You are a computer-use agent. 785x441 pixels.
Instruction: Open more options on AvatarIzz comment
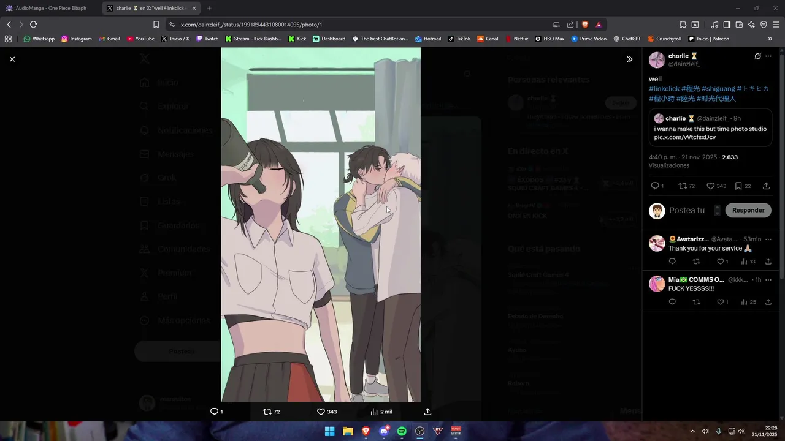pyautogui.click(x=768, y=239)
